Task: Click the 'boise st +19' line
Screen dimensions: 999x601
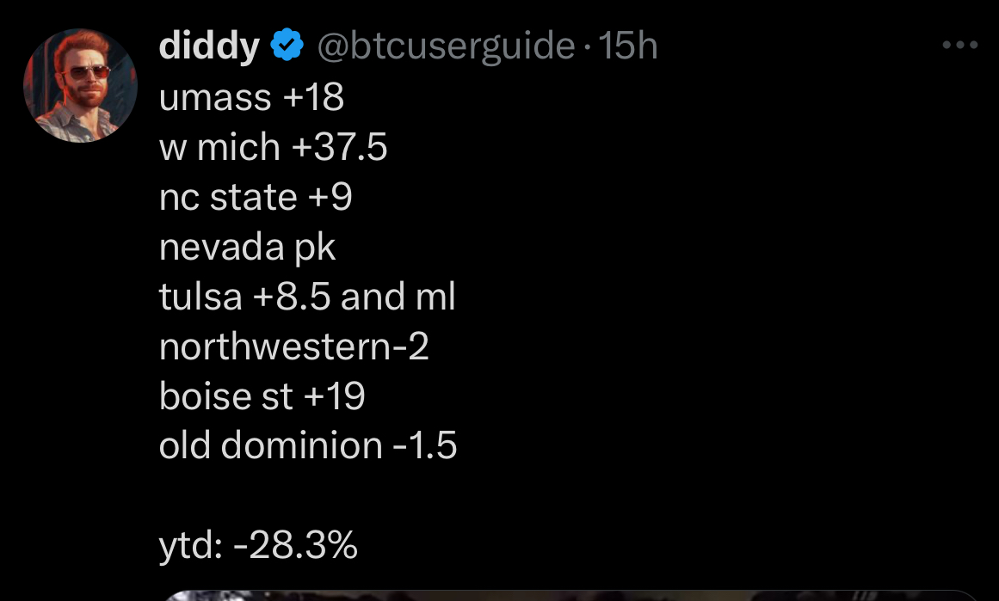Action: click(x=262, y=397)
